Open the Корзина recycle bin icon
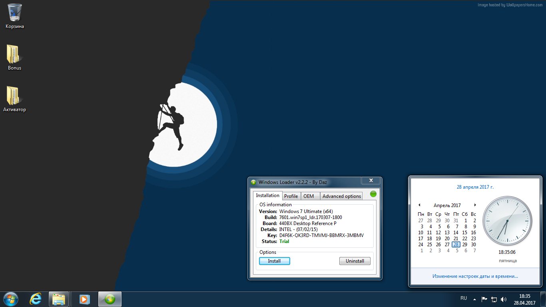Screen dimensions: 546x307 pos(15,16)
